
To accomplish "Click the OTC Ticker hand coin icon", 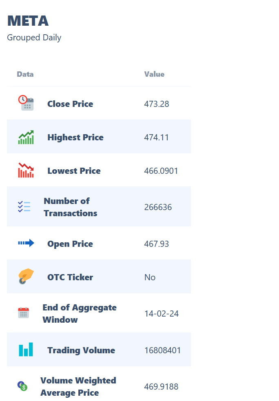I will tap(26, 276).
